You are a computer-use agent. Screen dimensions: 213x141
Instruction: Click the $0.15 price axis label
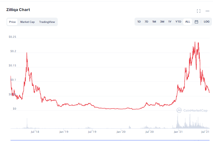pyautogui.click(x=12, y=66)
